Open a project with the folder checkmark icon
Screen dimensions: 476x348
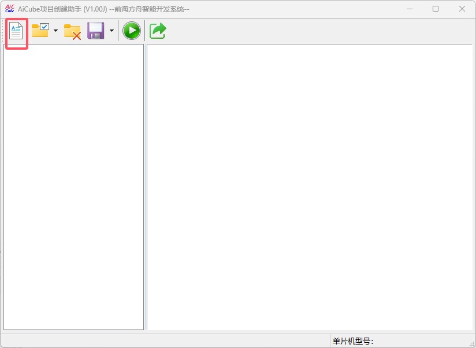click(40, 31)
